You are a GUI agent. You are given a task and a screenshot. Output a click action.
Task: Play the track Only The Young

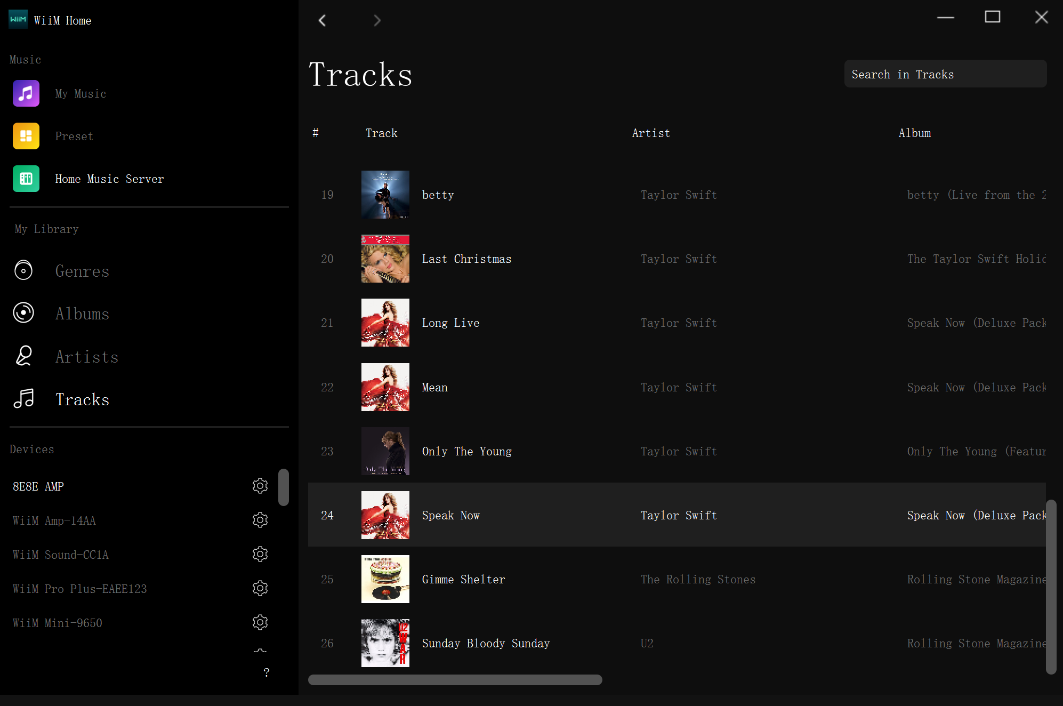click(466, 451)
